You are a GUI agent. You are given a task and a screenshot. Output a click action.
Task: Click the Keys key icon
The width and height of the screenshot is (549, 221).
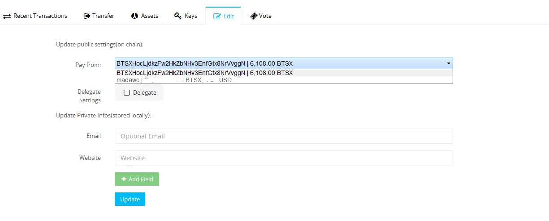(178, 16)
